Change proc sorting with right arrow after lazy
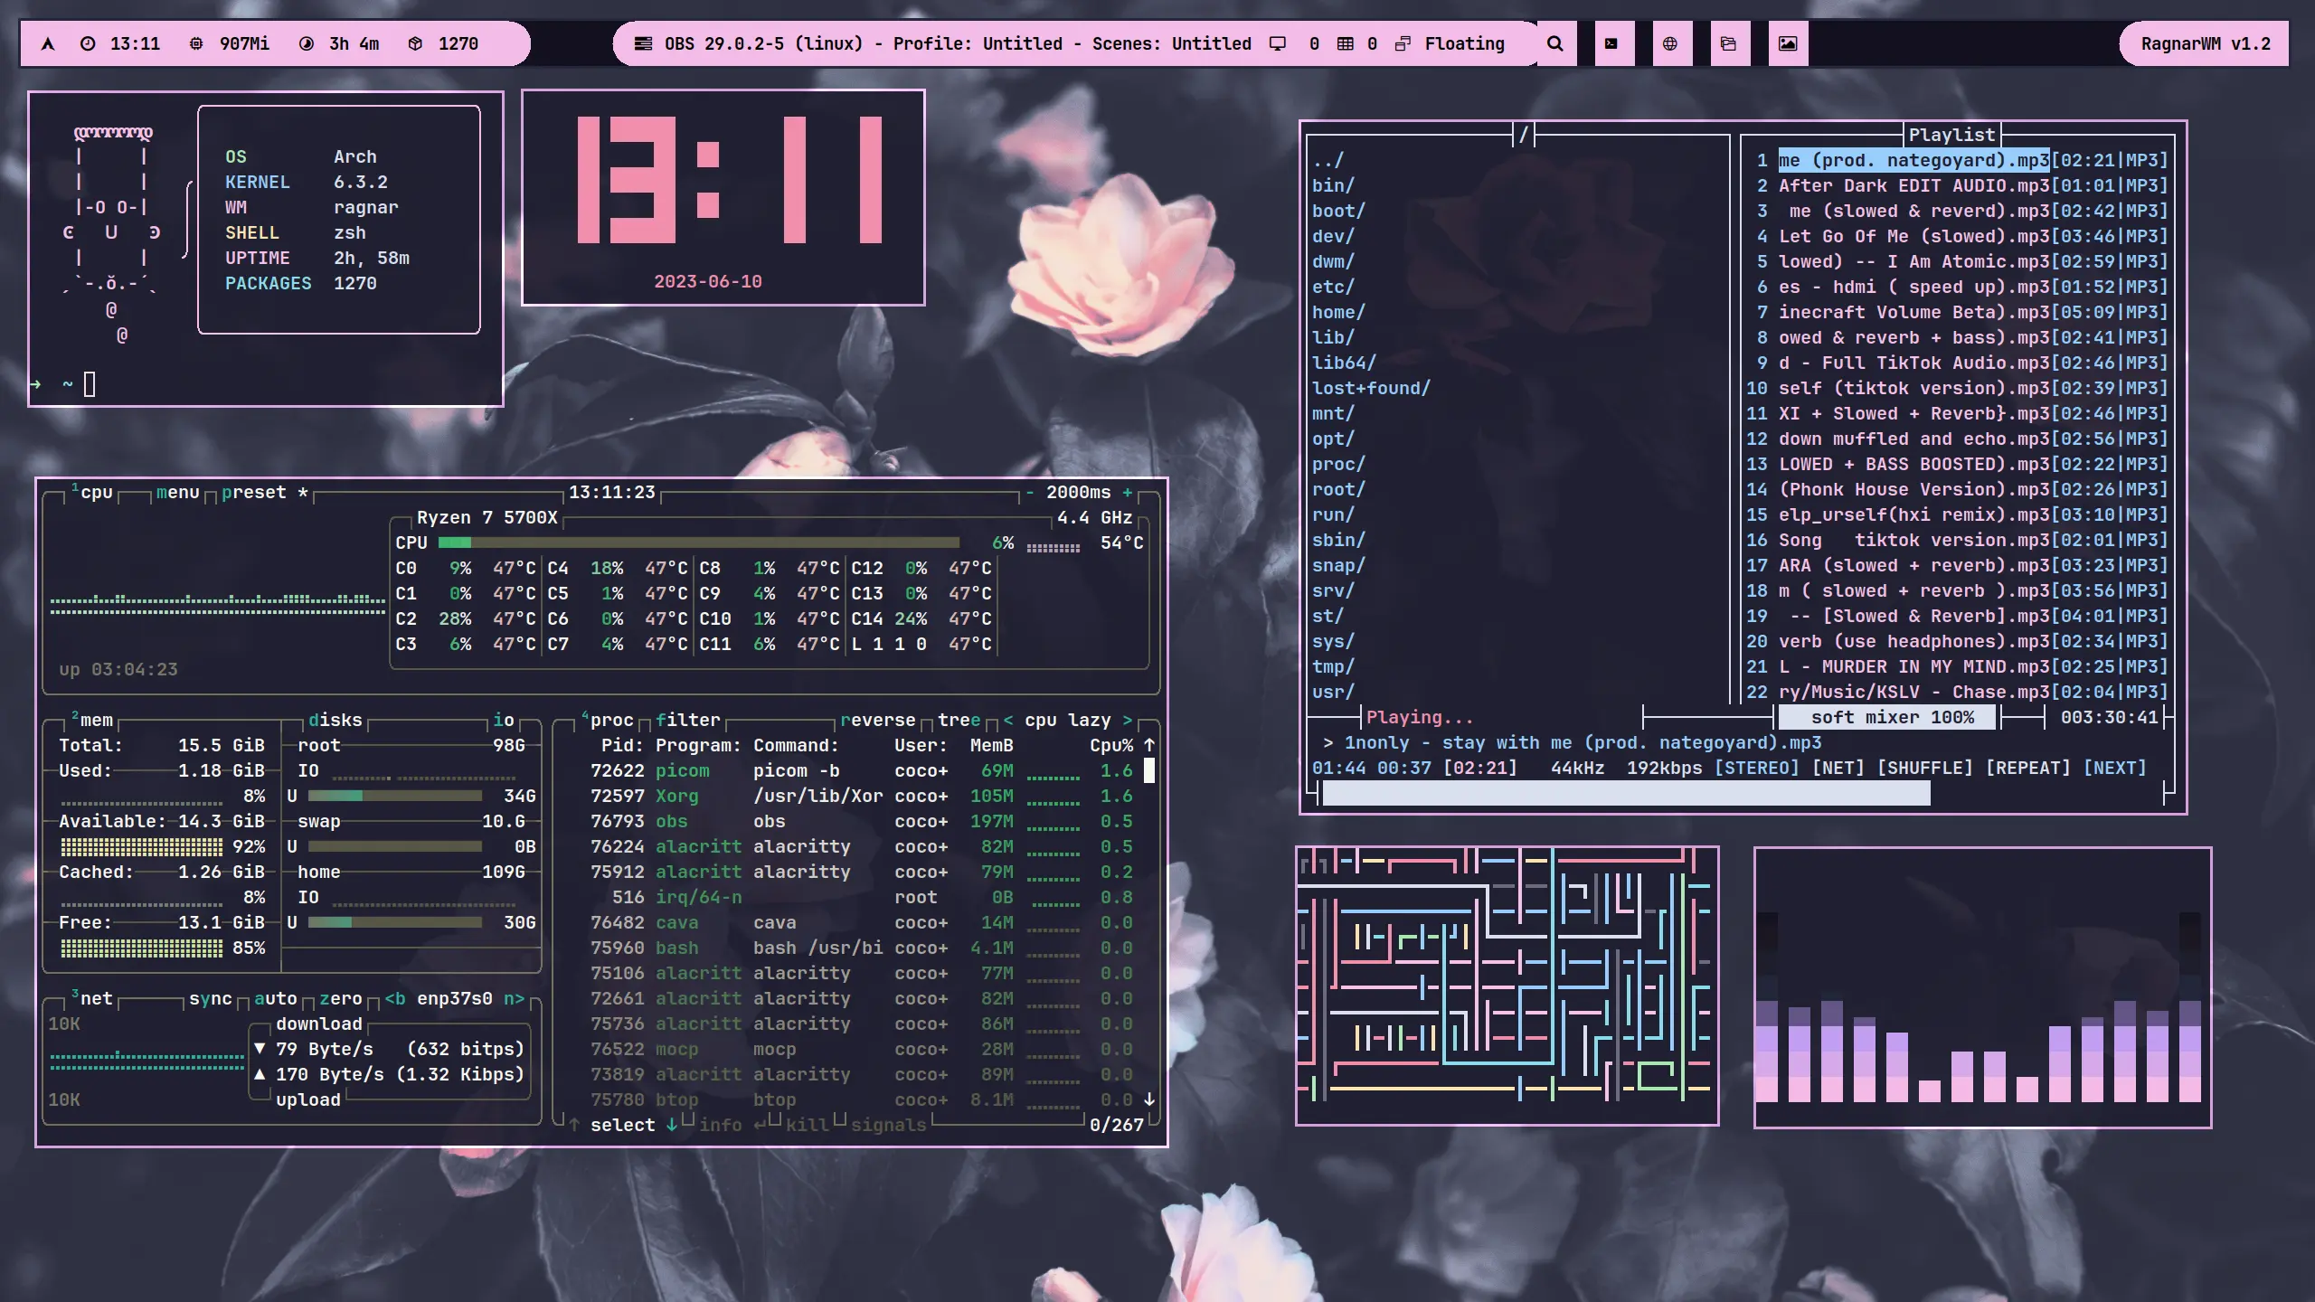Screen dimensions: 2315x1302 [x=1127, y=720]
